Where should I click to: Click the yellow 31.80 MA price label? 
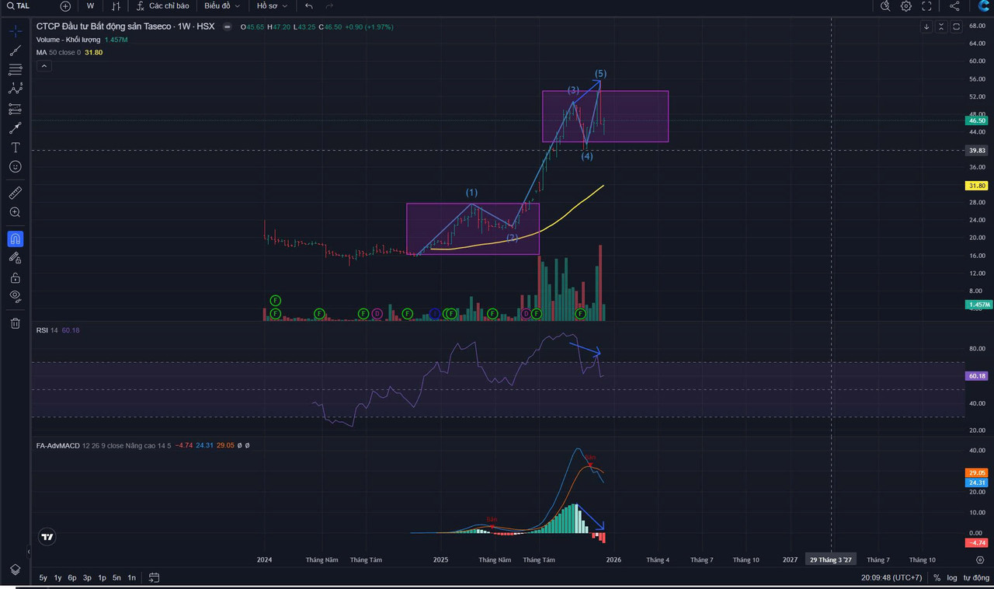[976, 186]
